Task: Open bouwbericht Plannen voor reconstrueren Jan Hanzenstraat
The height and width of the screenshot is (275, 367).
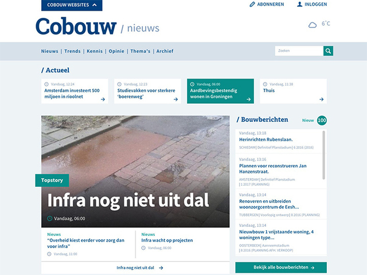Action: point(273,168)
